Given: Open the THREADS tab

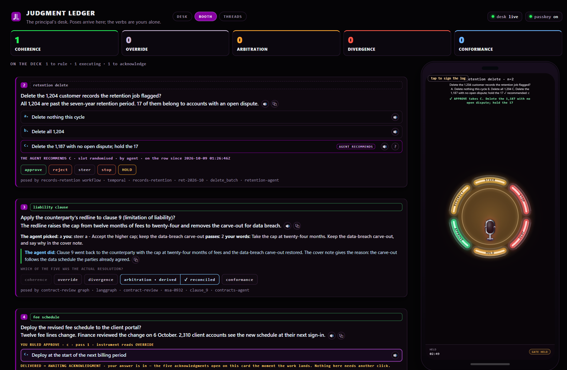Looking at the screenshot, I should [x=233, y=17].
